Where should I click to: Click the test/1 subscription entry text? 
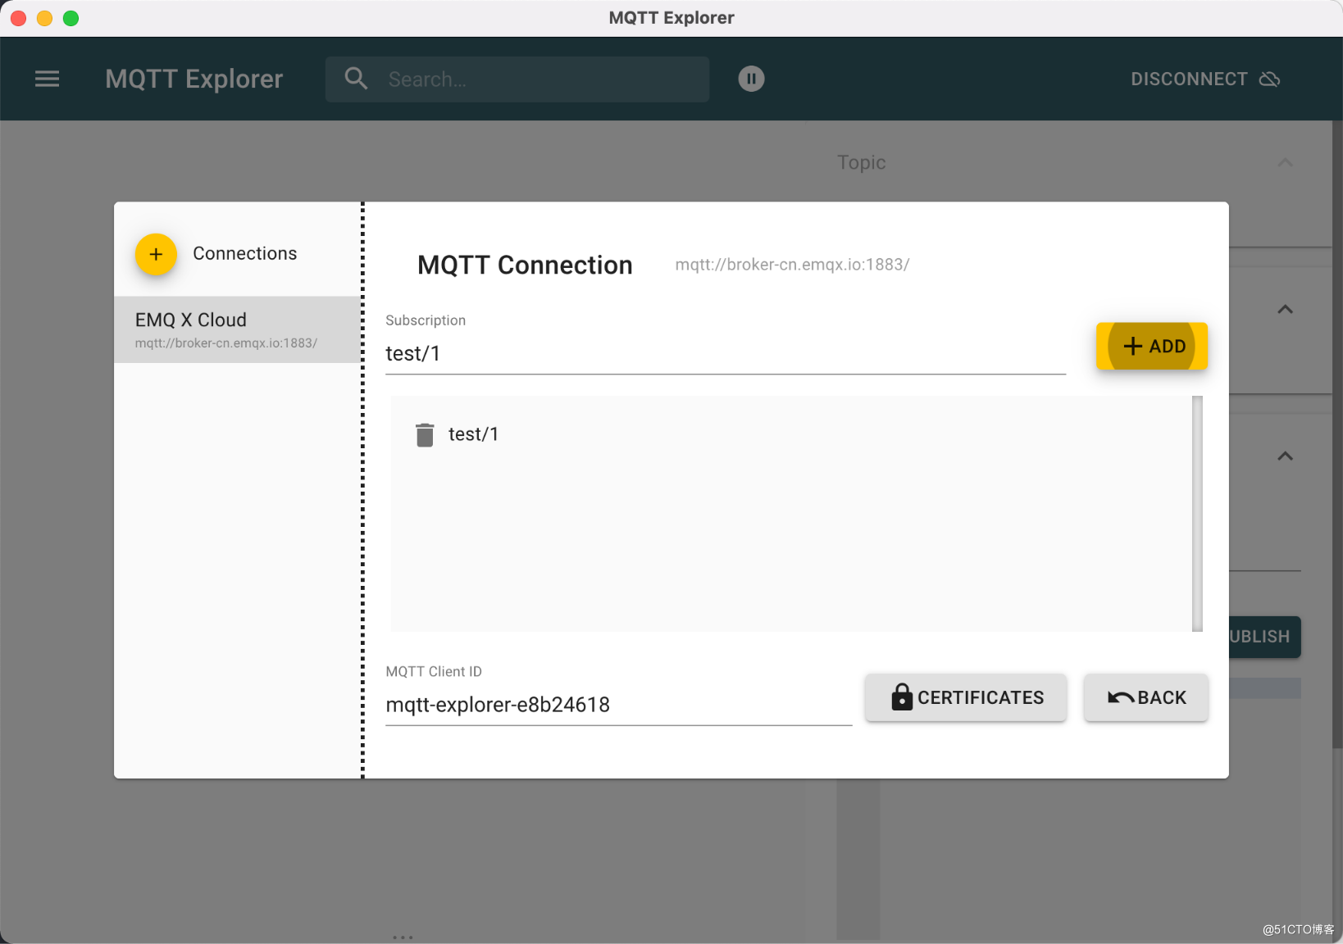[x=473, y=434]
